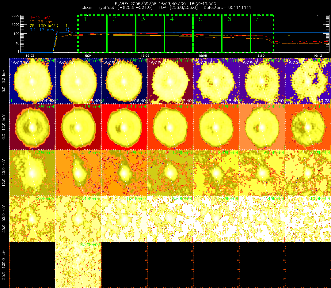The image size is (331, 288).
Task: Click the 10000 y-axis label
Action: pos(15,16)
